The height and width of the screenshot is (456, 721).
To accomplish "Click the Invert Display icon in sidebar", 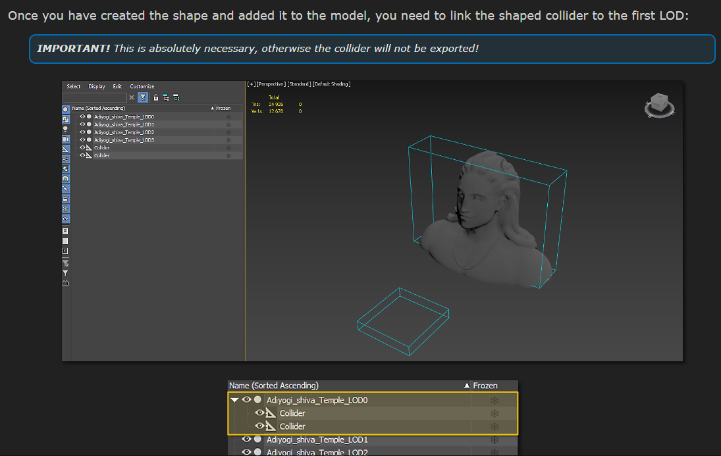I will coord(65,251).
